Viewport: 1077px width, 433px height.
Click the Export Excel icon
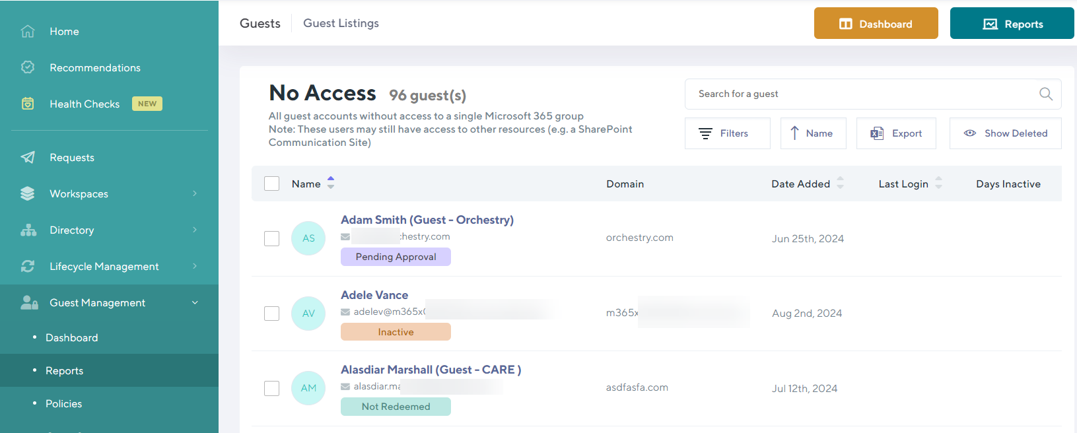click(x=877, y=133)
